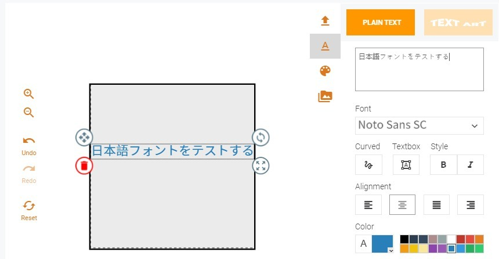The height and width of the screenshot is (259, 499).
Task: Expand the blue text color dropdown
Action: (x=382, y=244)
